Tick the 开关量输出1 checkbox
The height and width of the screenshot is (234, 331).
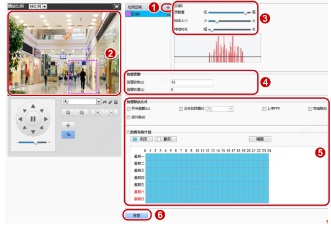coord(129,109)
